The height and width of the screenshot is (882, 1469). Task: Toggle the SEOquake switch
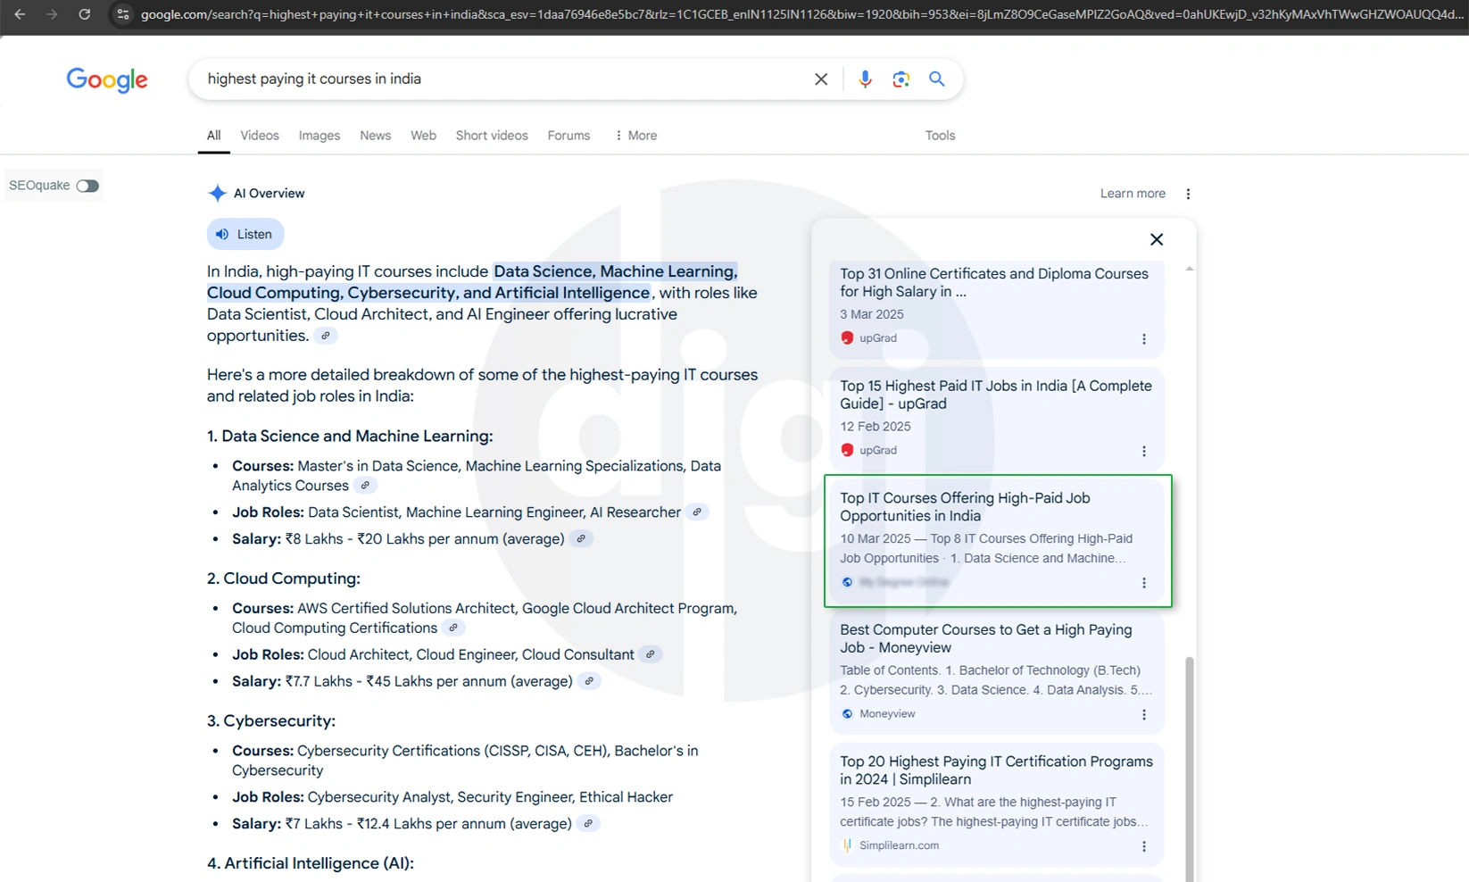[x=87, y=186]
